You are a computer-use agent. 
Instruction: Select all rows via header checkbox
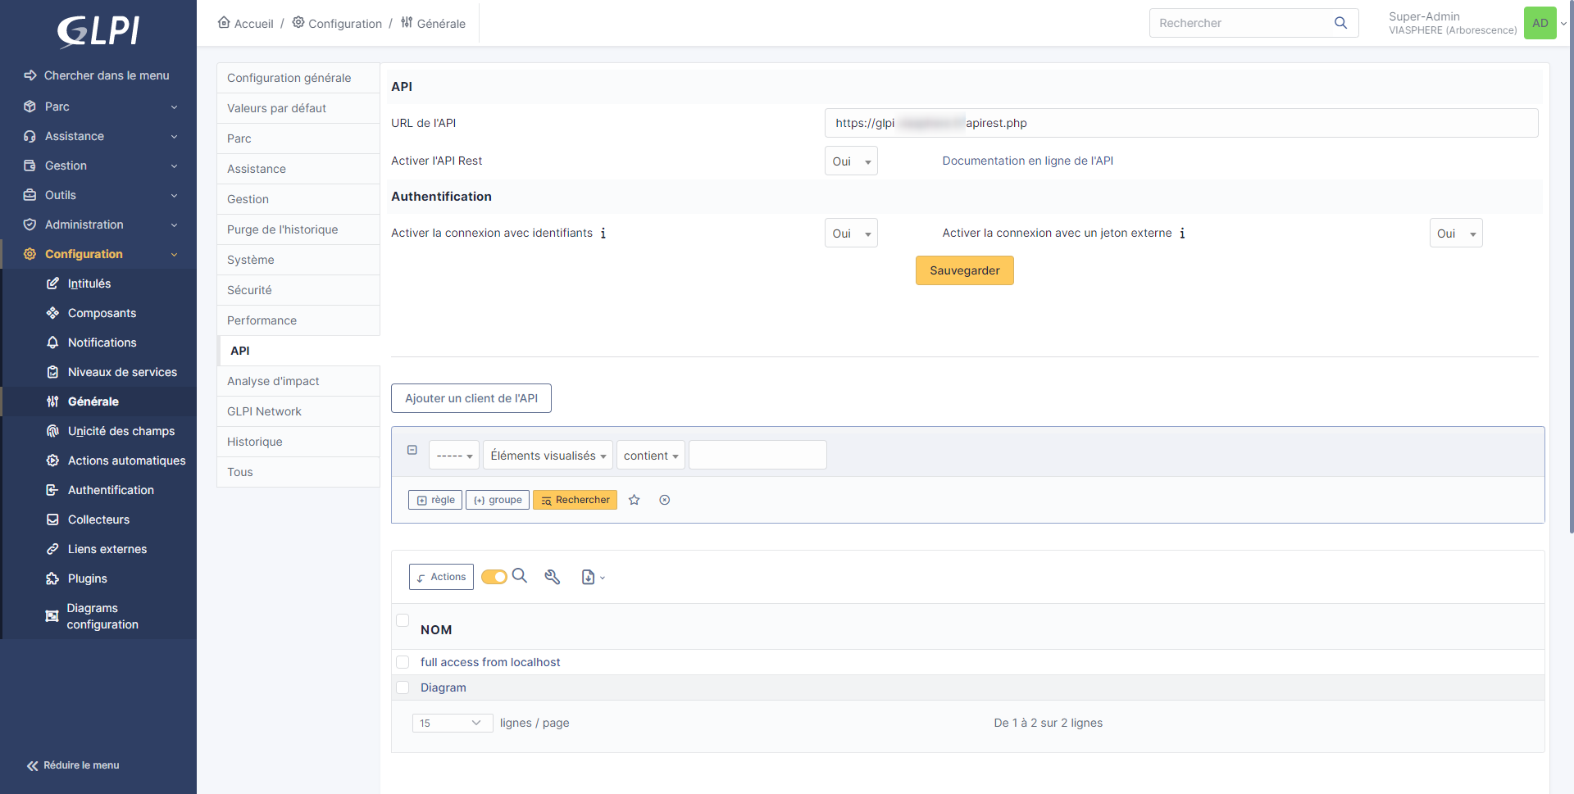[x=403, y=620]
